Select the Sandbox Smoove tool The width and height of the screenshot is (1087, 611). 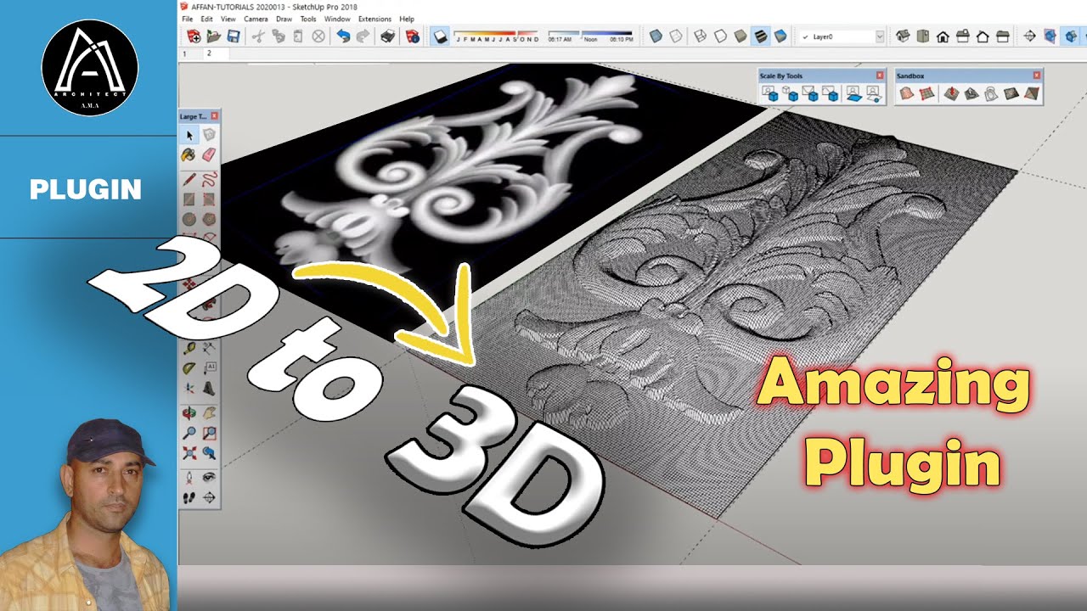[951, 93]
